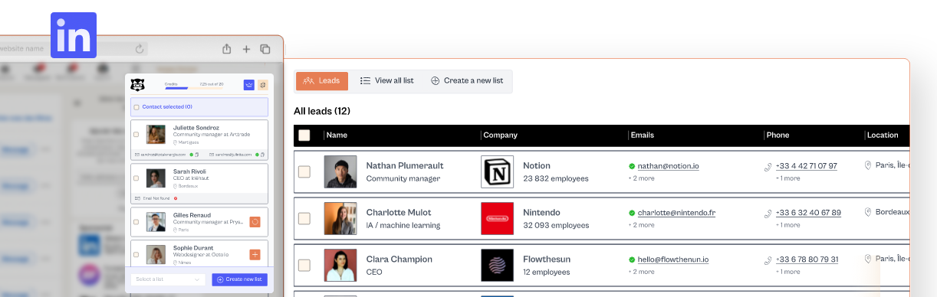Click location pin in Charlotte Mulot's row
The image size is (937, 297).
(x=868, y=212)
